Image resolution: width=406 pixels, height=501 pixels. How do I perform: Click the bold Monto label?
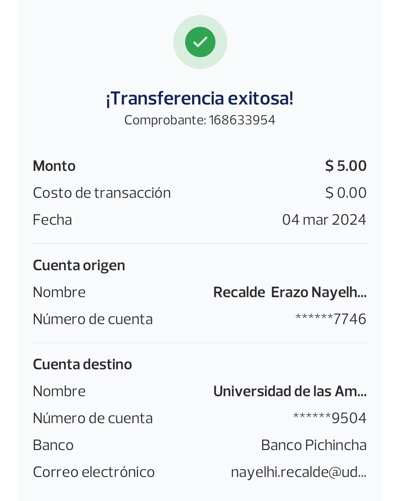pos(54,166)
